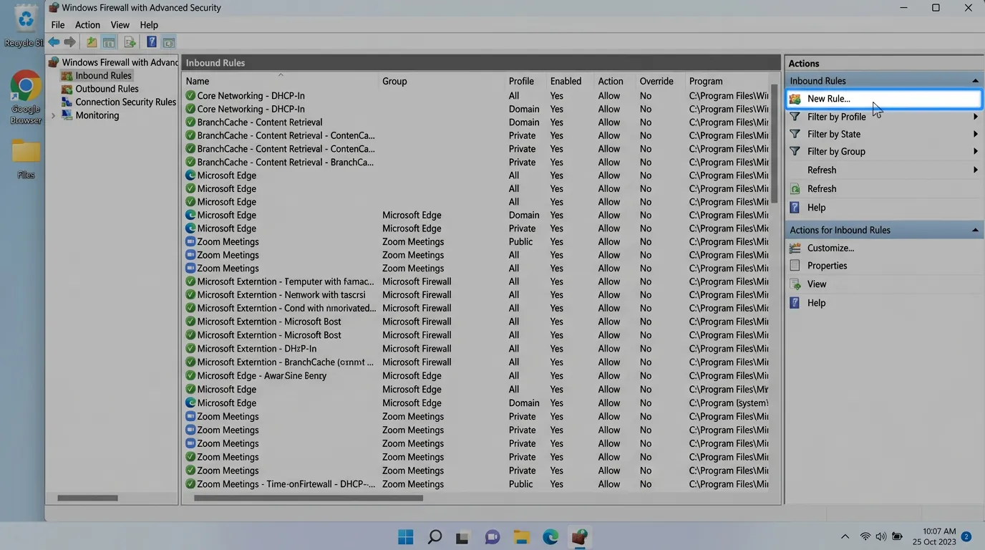Select the BranchCache - Content Retrieval Domain rule
Viewport: 985px width, 550px height.
tap(476, 122)
